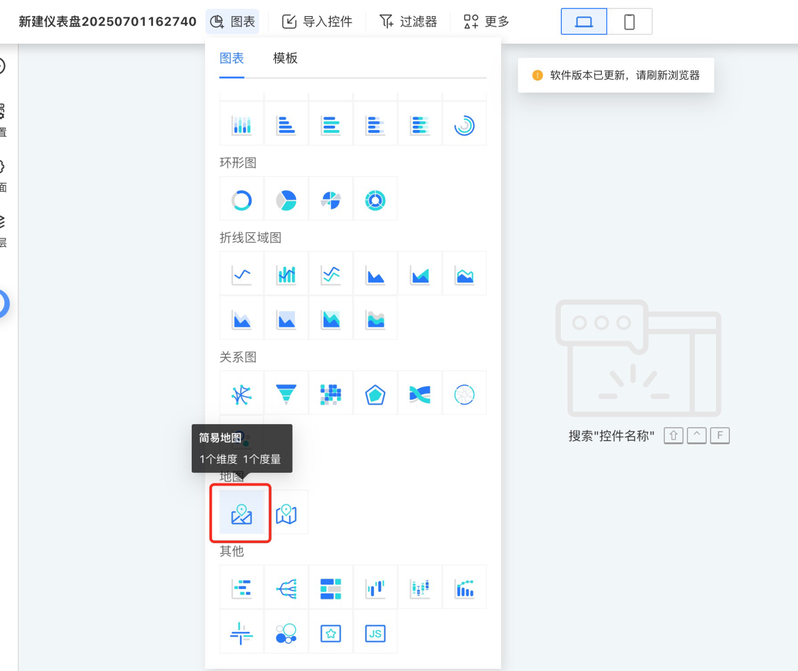Insert a donut ring chart

[242, 200]
